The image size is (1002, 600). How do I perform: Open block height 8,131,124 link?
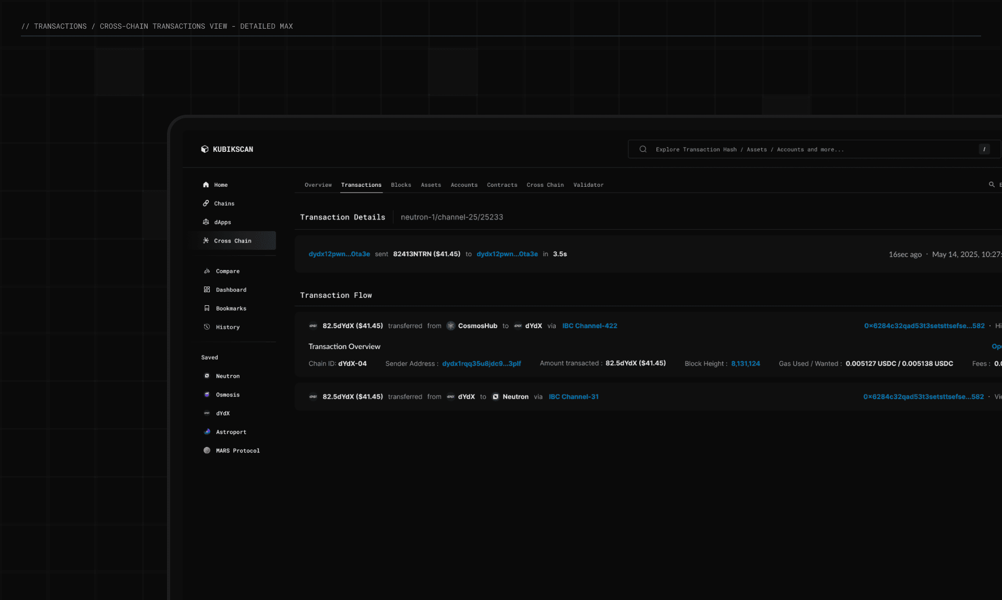(x=745, y=364)
